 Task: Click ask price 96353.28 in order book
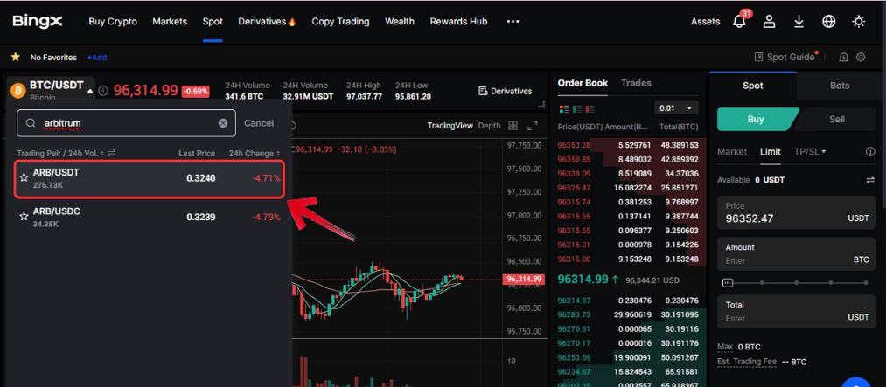click(x=574, y=144)
